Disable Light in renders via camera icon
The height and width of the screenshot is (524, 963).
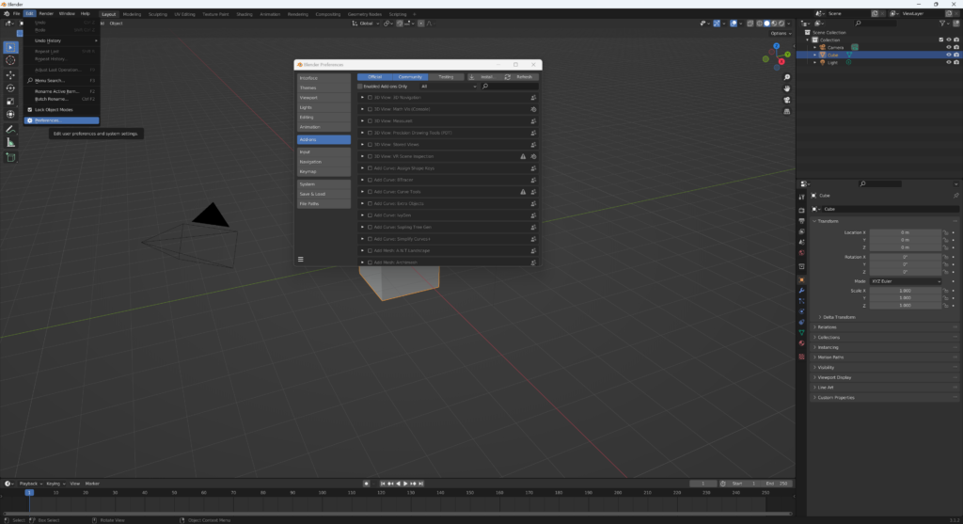click(956, 62)
